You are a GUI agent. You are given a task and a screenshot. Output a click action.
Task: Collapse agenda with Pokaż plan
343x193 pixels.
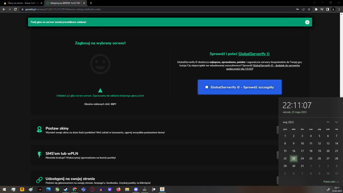pos(331,182)
